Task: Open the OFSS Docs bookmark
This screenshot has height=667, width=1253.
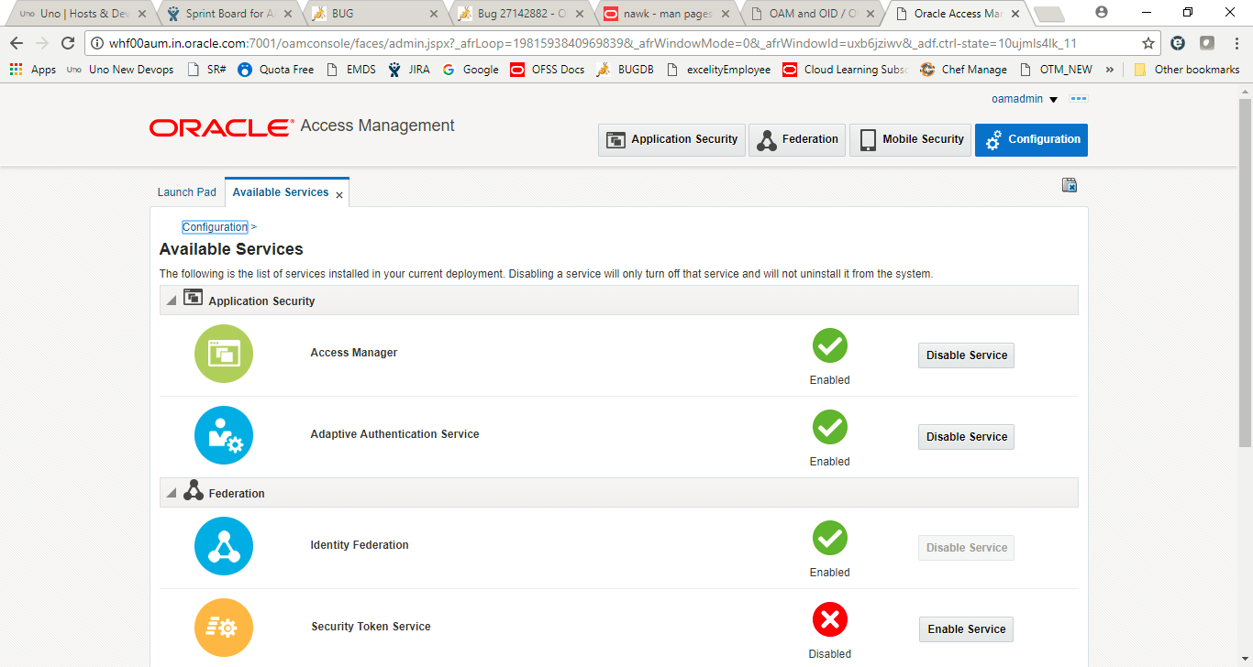Action: [548, 70]
